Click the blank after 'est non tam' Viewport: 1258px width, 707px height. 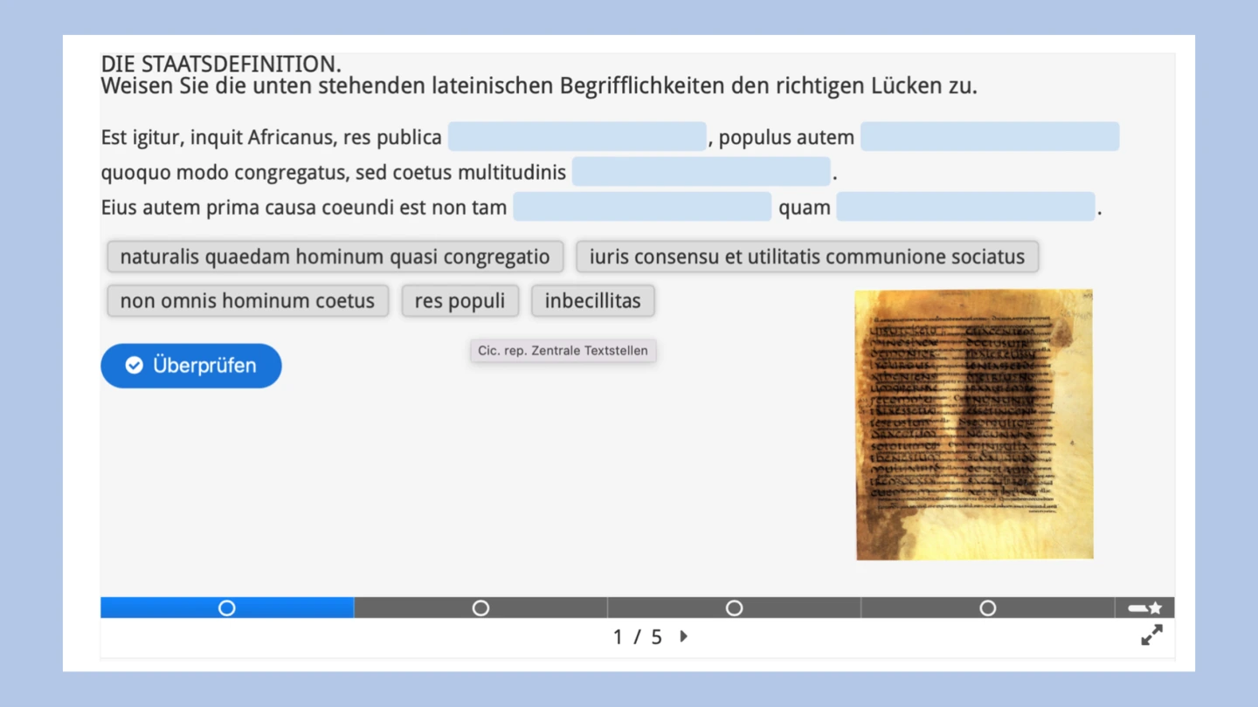click(641, 207)
